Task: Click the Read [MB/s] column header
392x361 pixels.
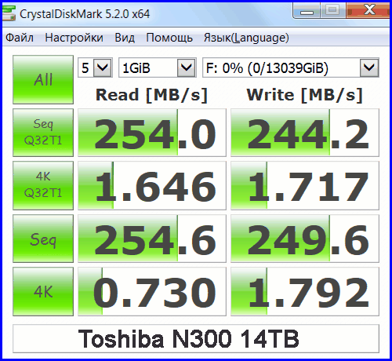Action: [x=151, y=95]
